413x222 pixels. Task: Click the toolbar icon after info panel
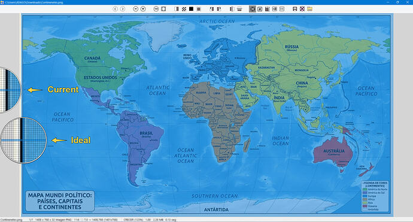pos(275,9)
